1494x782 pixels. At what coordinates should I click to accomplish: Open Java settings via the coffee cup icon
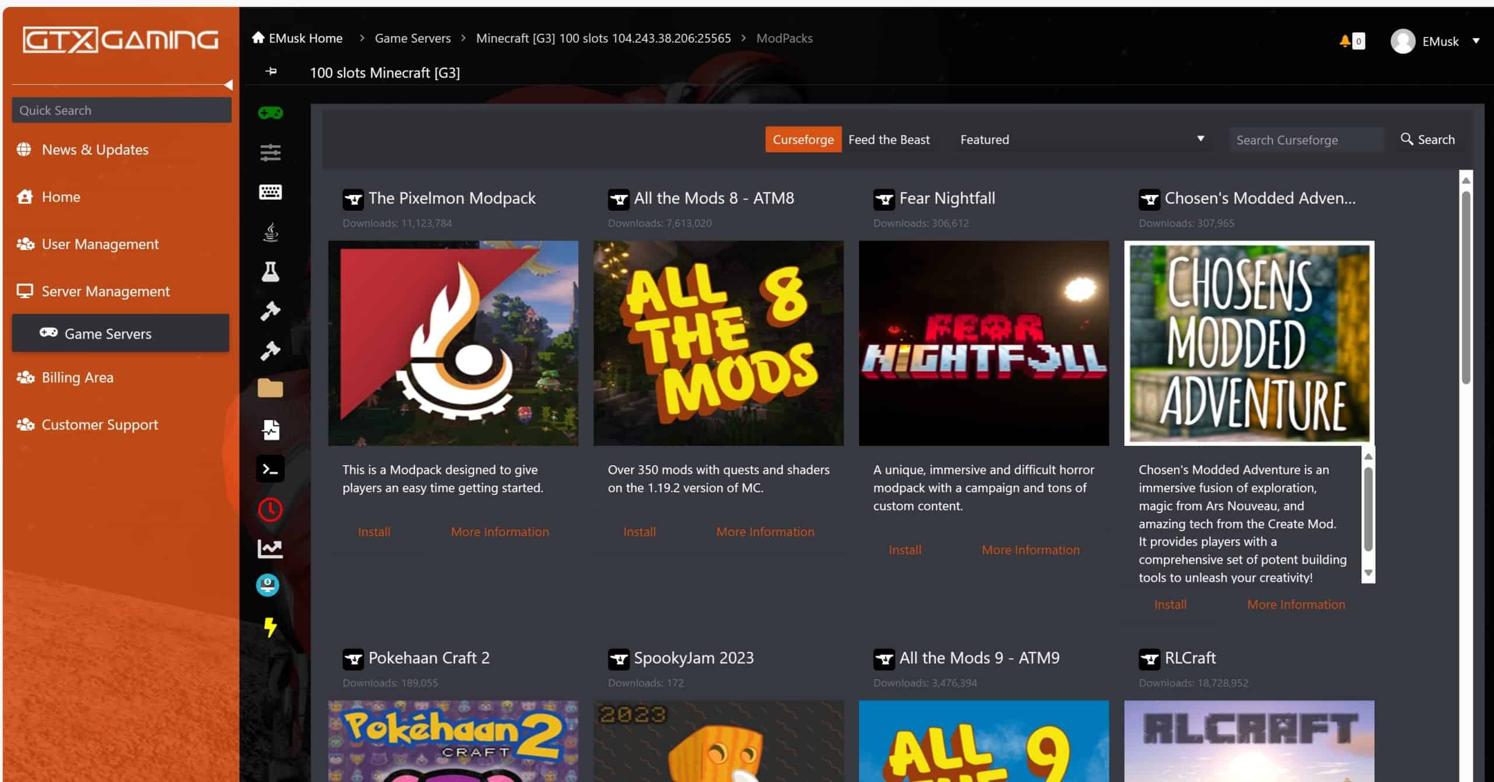[x=270, y=232]
